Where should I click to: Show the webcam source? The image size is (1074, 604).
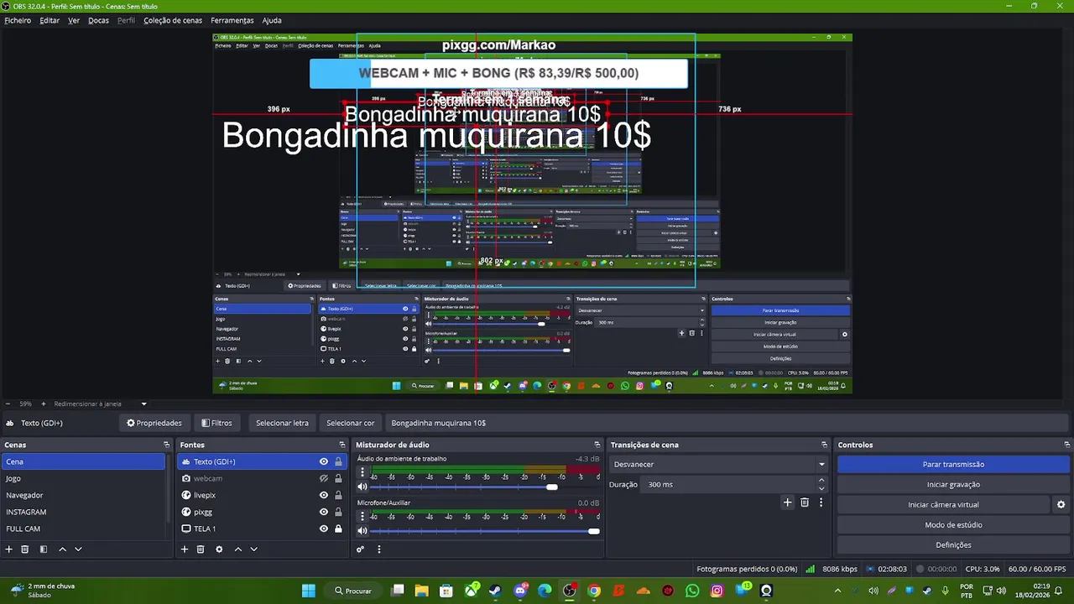pos(323,478)
